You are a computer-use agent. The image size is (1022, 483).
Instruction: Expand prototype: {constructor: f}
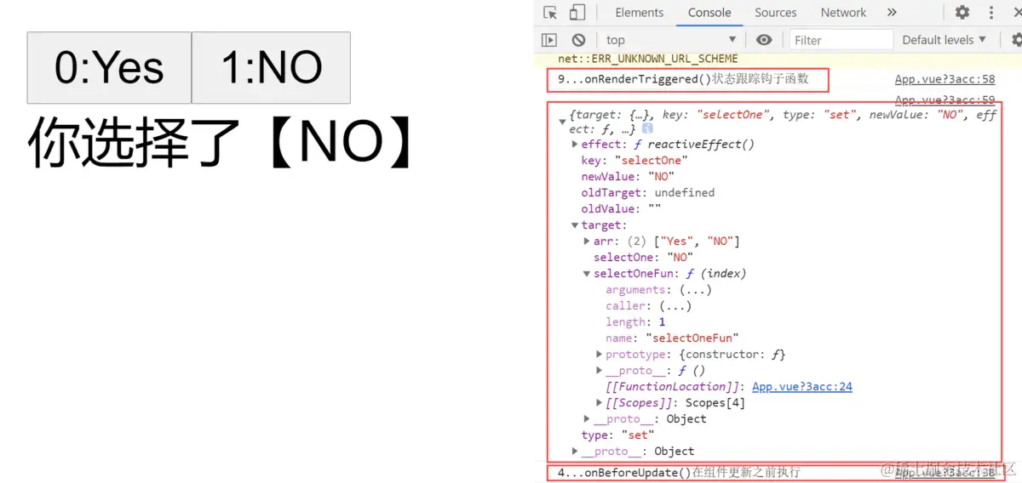(x=600, y=355)
